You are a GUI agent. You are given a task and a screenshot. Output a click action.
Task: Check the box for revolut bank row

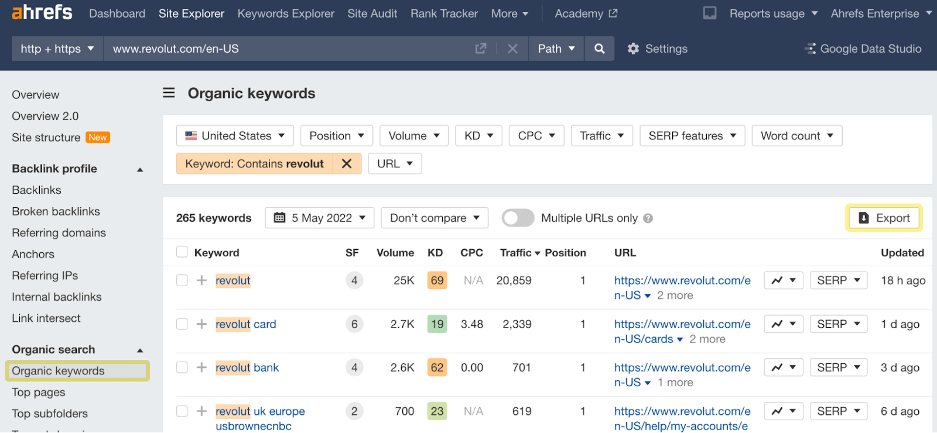click(182, 367)
